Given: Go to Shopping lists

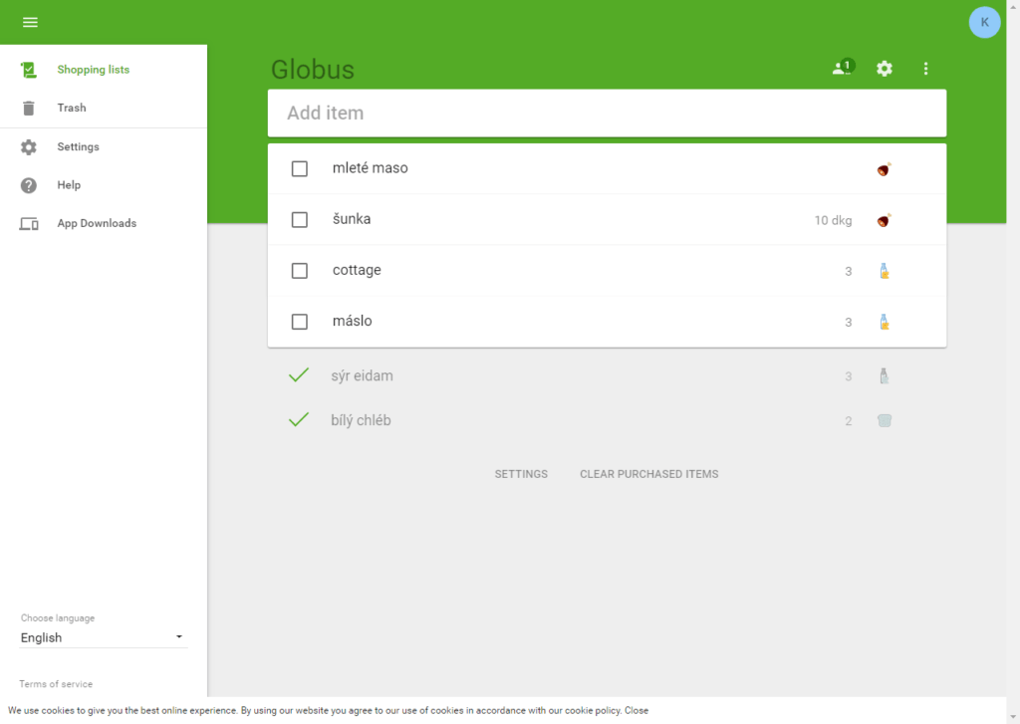Looking at the screenshot, I should (93, 70).
